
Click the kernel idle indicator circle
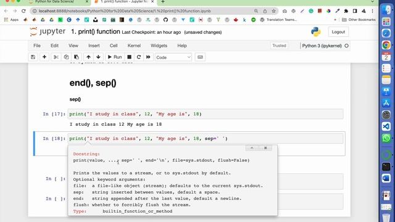347,46
